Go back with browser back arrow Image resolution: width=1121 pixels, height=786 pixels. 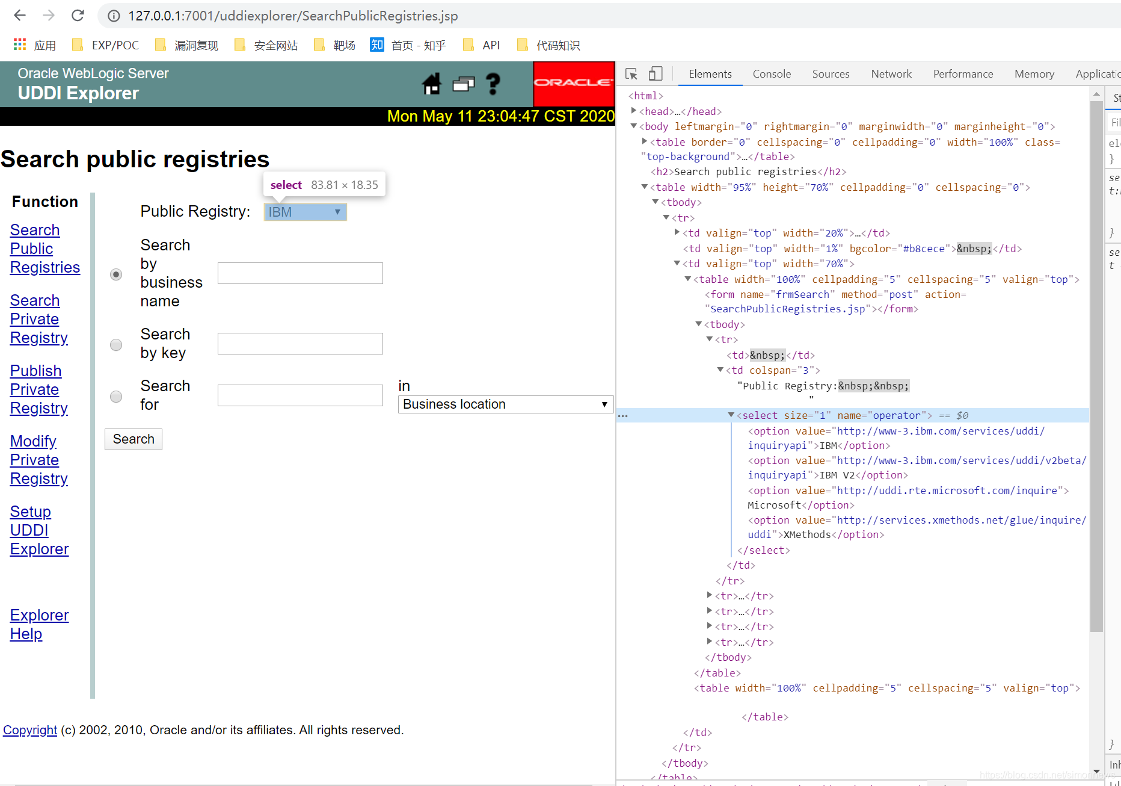point(20,16)
